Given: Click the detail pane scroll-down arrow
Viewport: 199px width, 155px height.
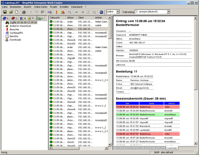Looking at the screenshot, I should 195,143.
